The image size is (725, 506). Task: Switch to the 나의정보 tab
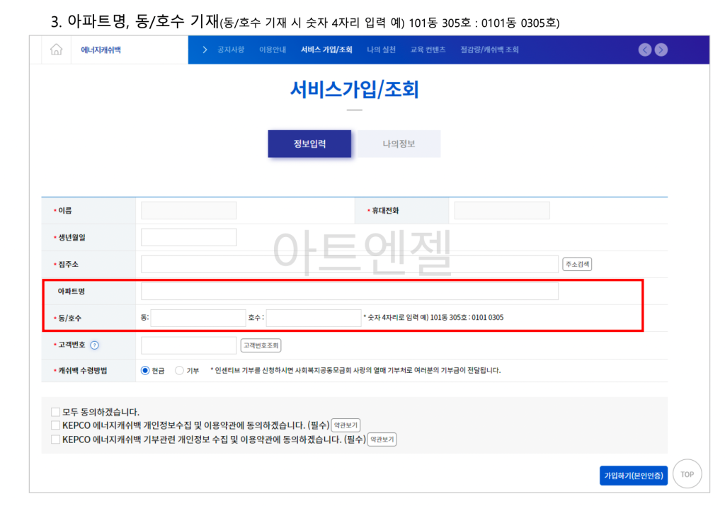pyautogui.click(x=399, y=143)
